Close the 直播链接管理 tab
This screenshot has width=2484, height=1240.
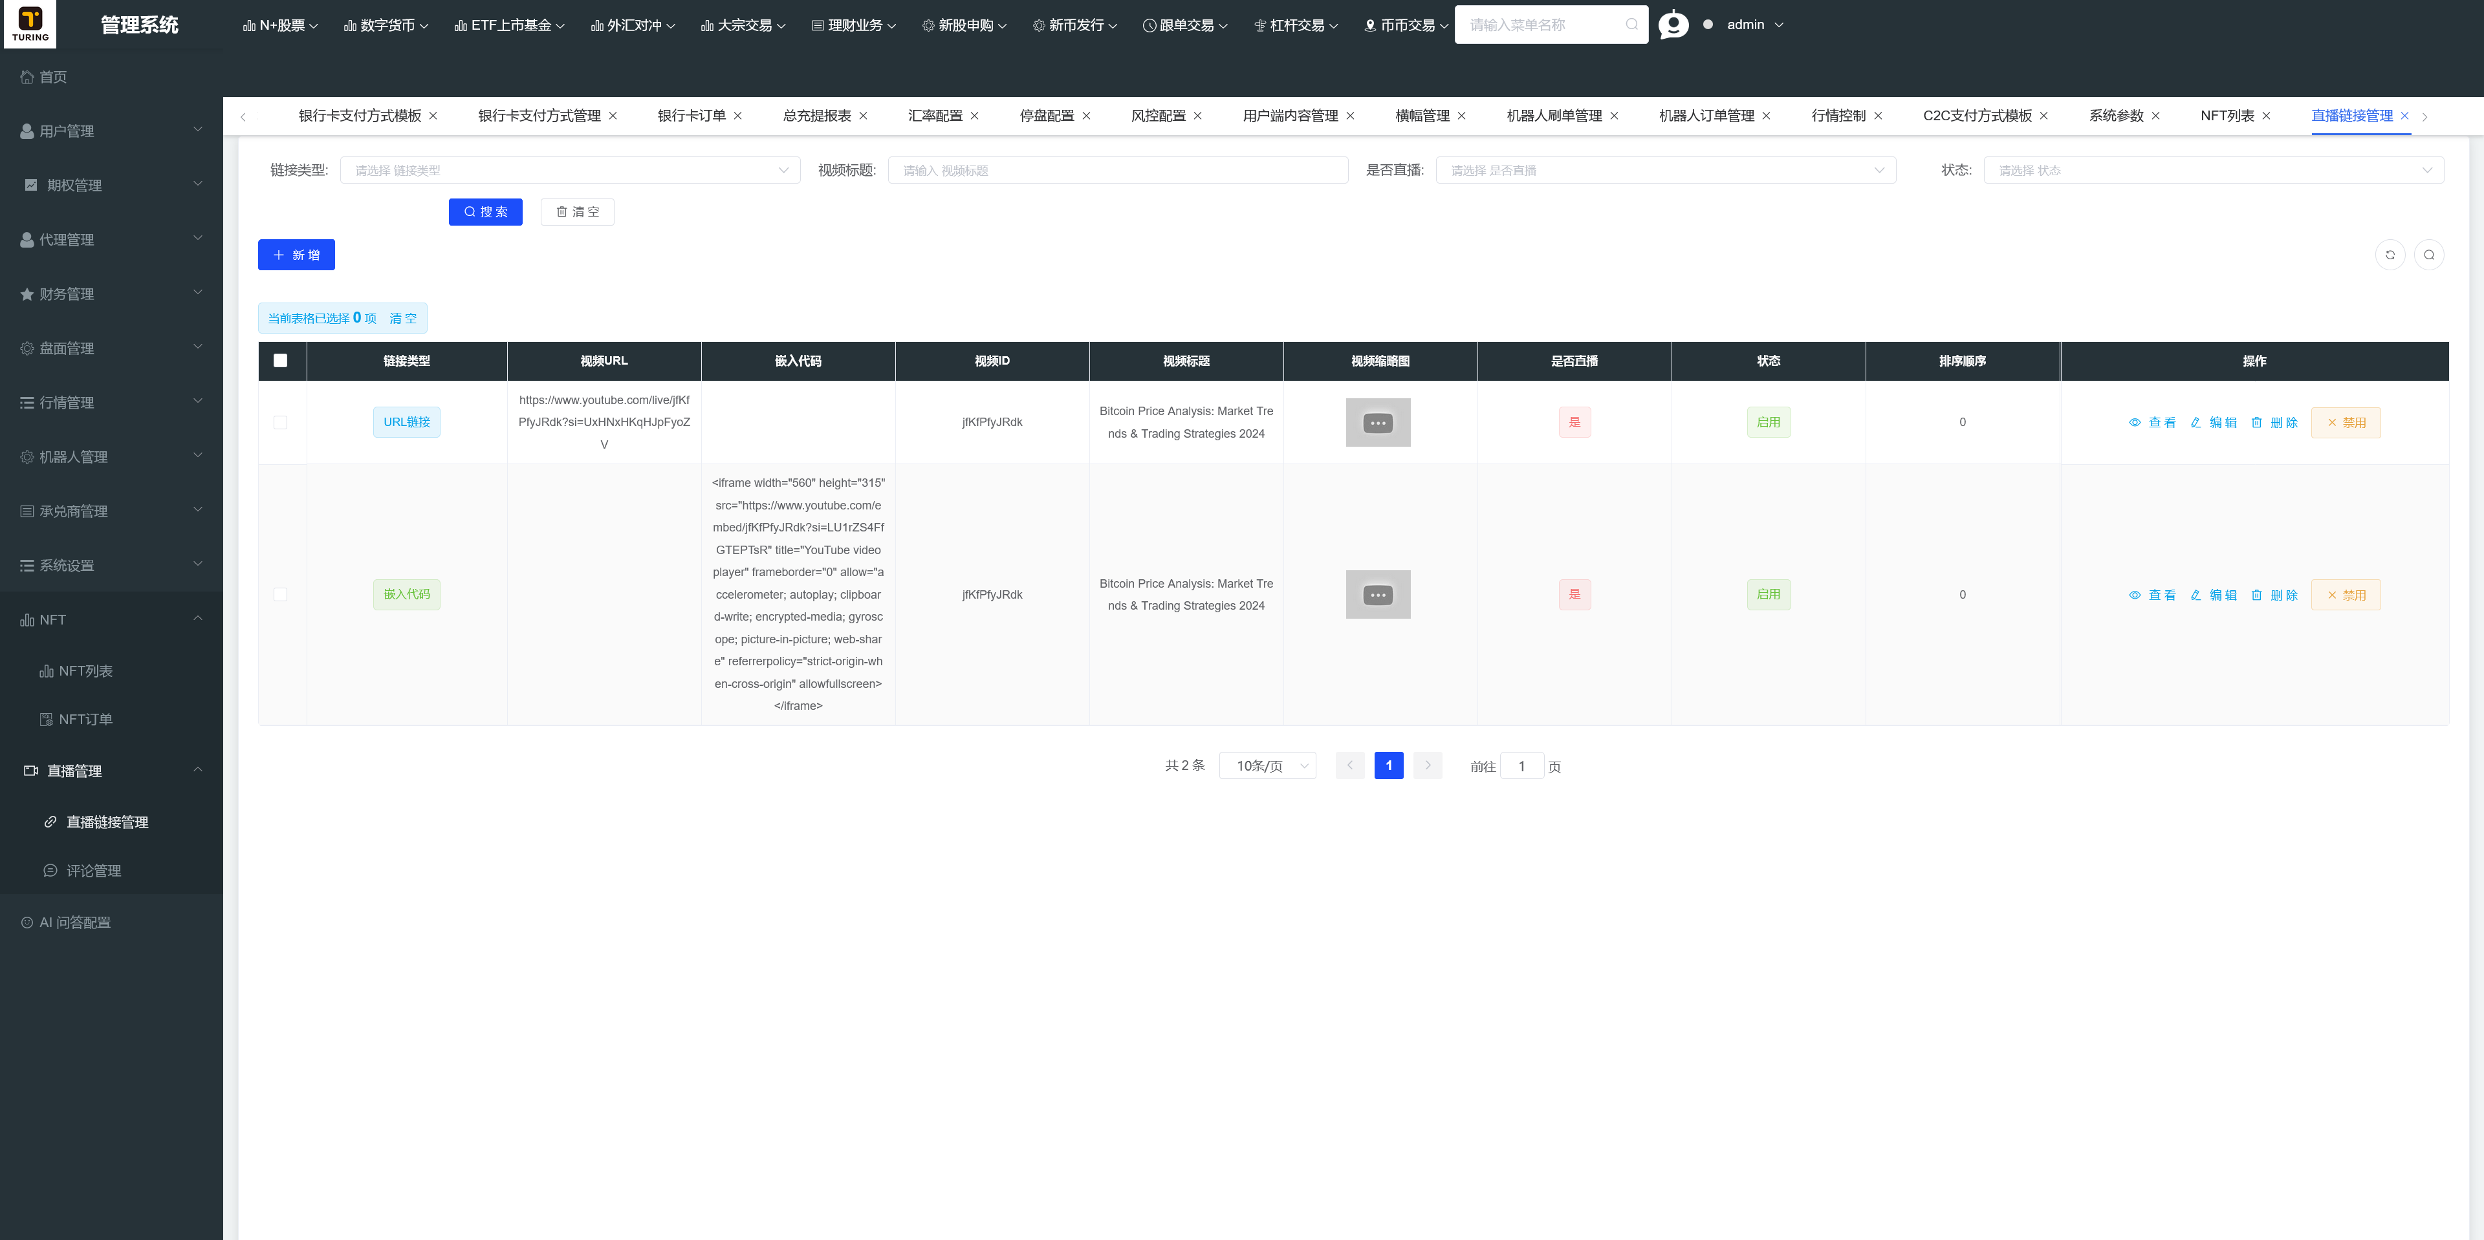(x=2404, y=116)
